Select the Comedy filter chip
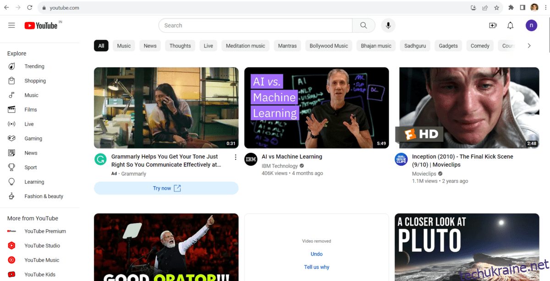 480,46
